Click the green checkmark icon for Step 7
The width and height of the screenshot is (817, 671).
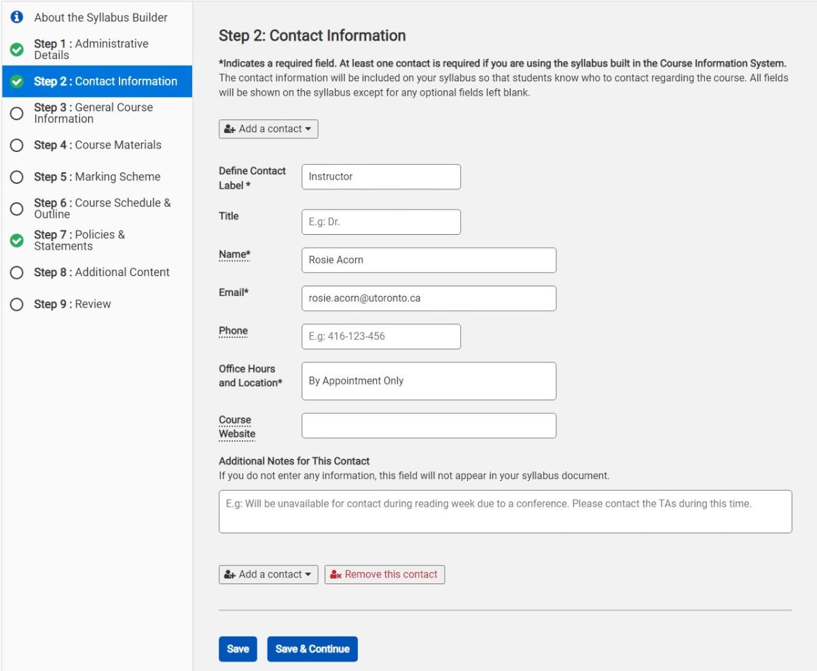(18, 240)
